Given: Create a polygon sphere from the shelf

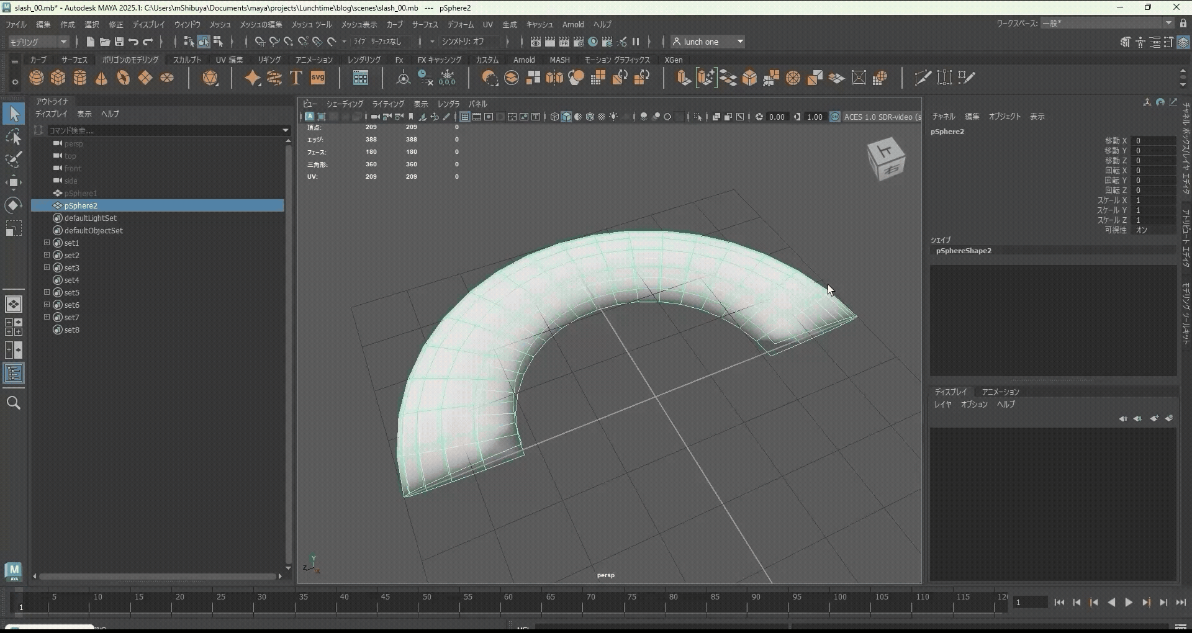Looking at the screenshot, I should pyautogui.click(x=37, y=78).
